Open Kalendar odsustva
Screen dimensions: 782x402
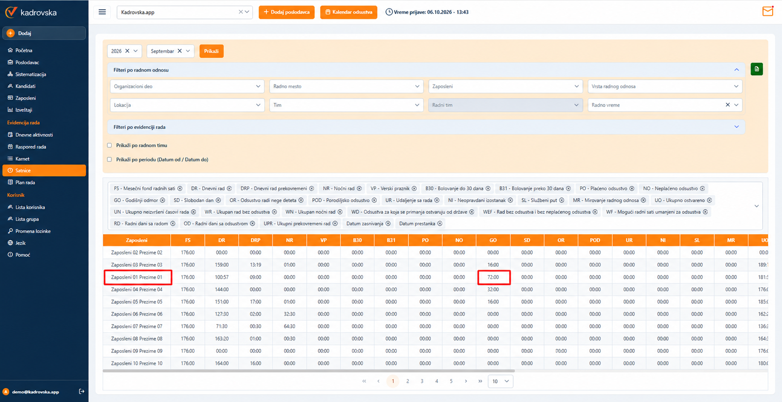[349, 12]
